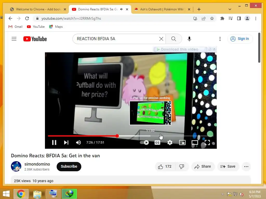
Task: Click the address bar URL
Action: [71, 18]
